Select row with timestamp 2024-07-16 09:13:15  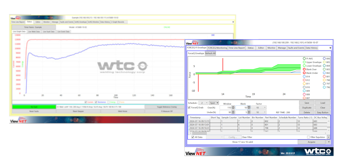pyautogui.click(x=258, y=121)
